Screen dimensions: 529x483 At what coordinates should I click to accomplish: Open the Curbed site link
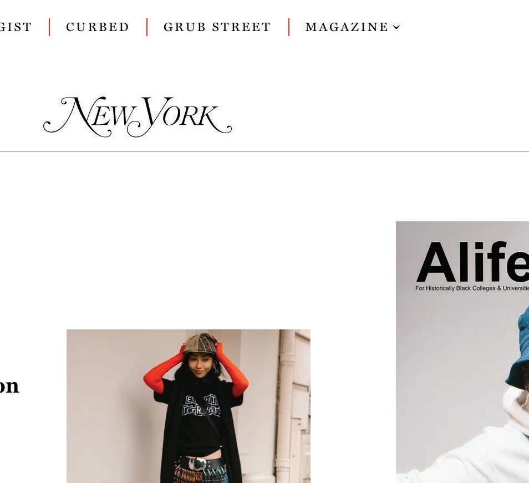coord(98,27)
